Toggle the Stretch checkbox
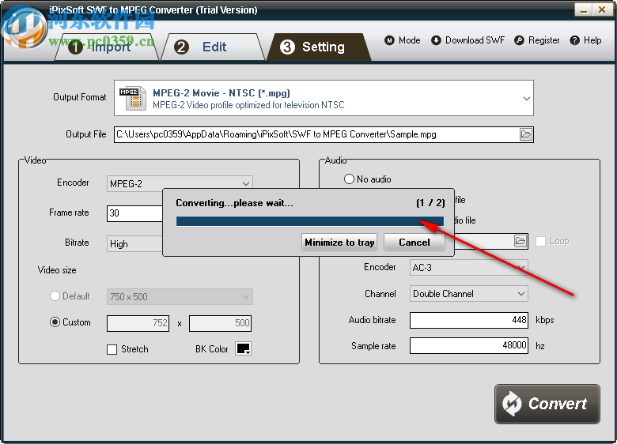617x444 pixels. point(112,349)
